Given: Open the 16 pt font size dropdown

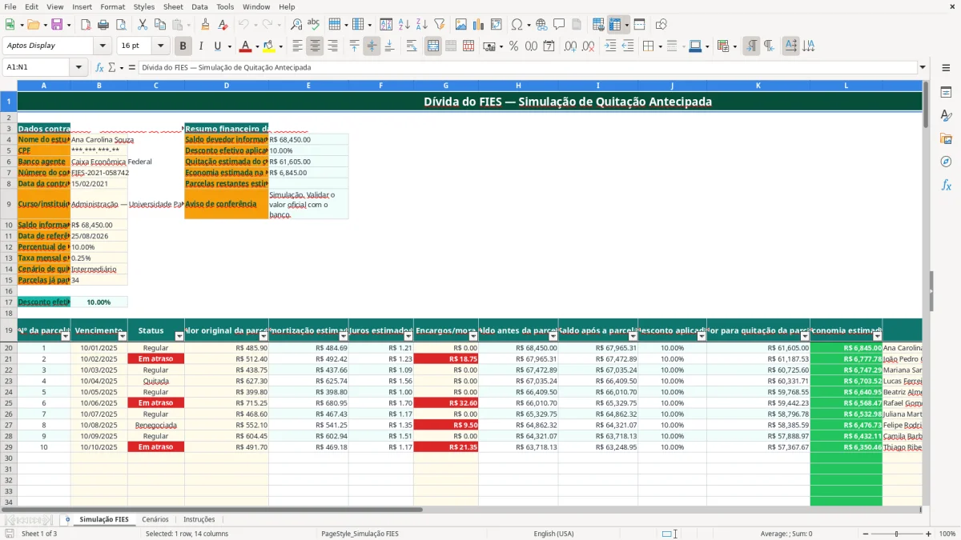Looking at the screenshot, I should pos(161,46).
